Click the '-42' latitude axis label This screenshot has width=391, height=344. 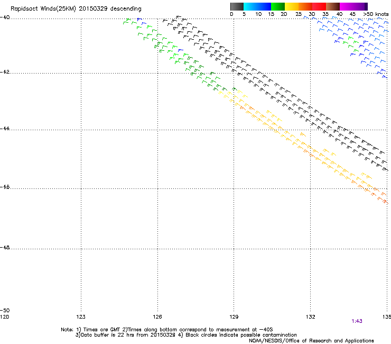tap(5, 72)
